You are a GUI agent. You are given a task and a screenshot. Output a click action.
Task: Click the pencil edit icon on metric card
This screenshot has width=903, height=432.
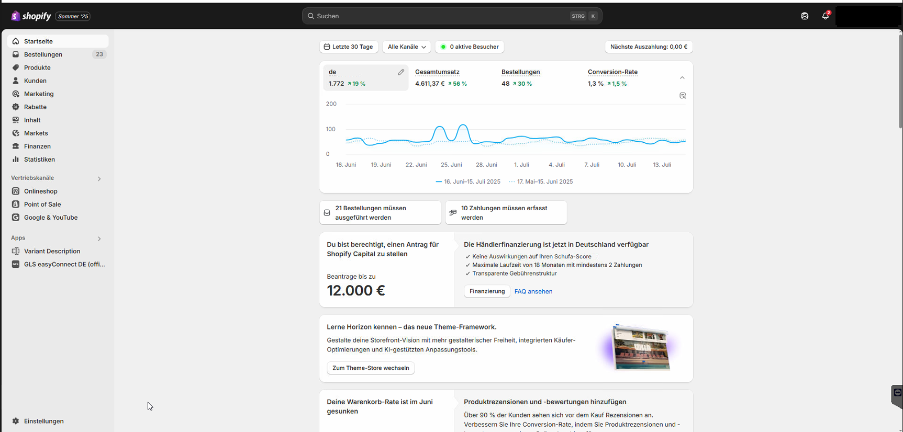pos(401,72)
